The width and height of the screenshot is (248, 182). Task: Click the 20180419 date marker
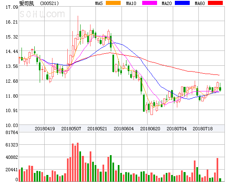point(45,129)
